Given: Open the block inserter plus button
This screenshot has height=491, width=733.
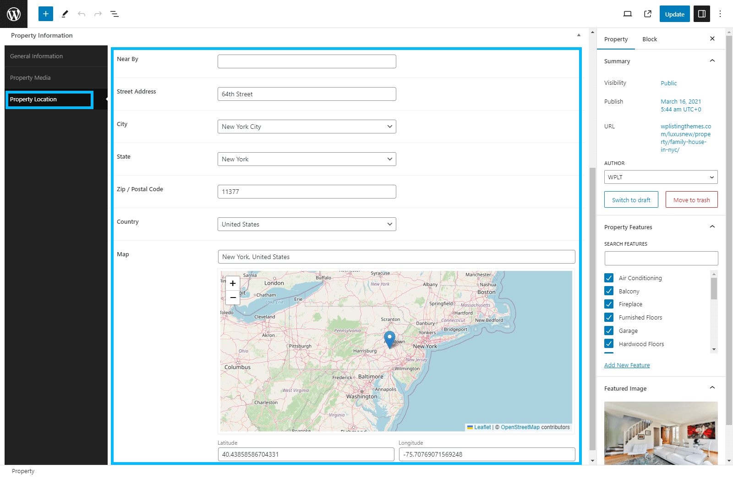Looking at the screenshot, I should click(46, 14).
